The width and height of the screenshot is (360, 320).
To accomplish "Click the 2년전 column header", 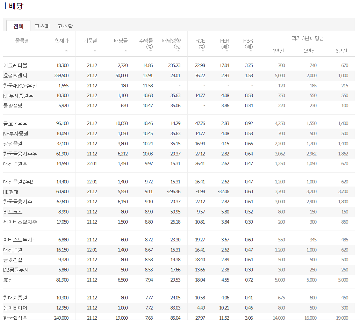I will point(309,51).
